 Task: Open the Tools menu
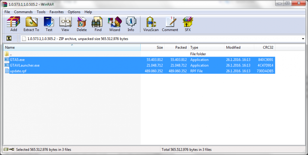coord(41,12)
